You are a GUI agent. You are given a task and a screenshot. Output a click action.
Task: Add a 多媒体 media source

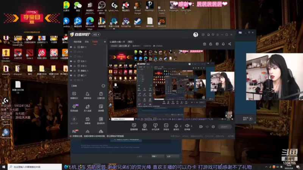pyautogui.click(x=166, y=127)
